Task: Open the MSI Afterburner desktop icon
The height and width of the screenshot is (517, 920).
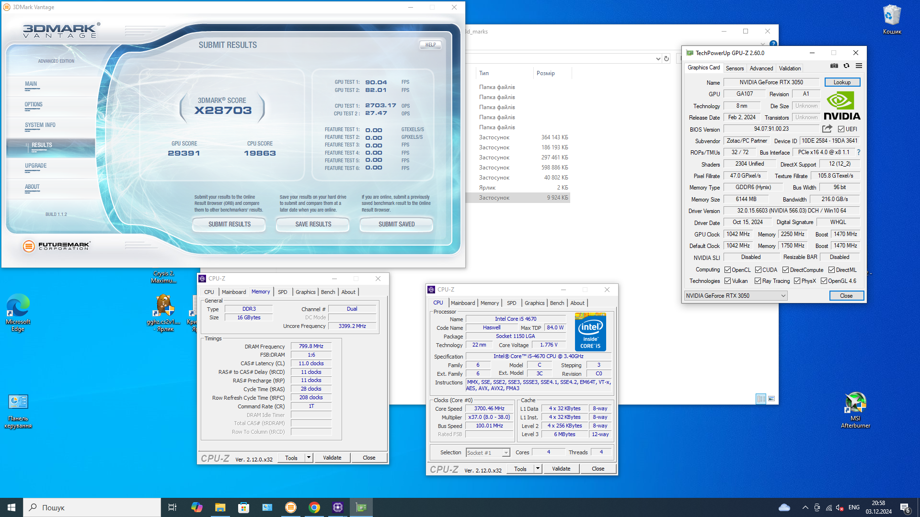Action: tap(856, 410)
